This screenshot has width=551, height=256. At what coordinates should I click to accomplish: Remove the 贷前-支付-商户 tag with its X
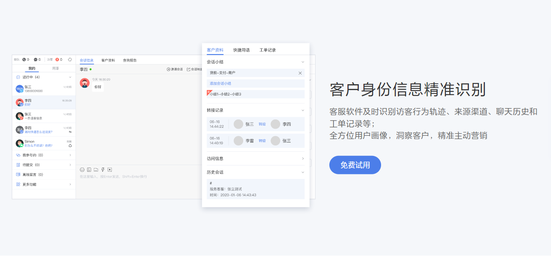click(x=300, y=73)
